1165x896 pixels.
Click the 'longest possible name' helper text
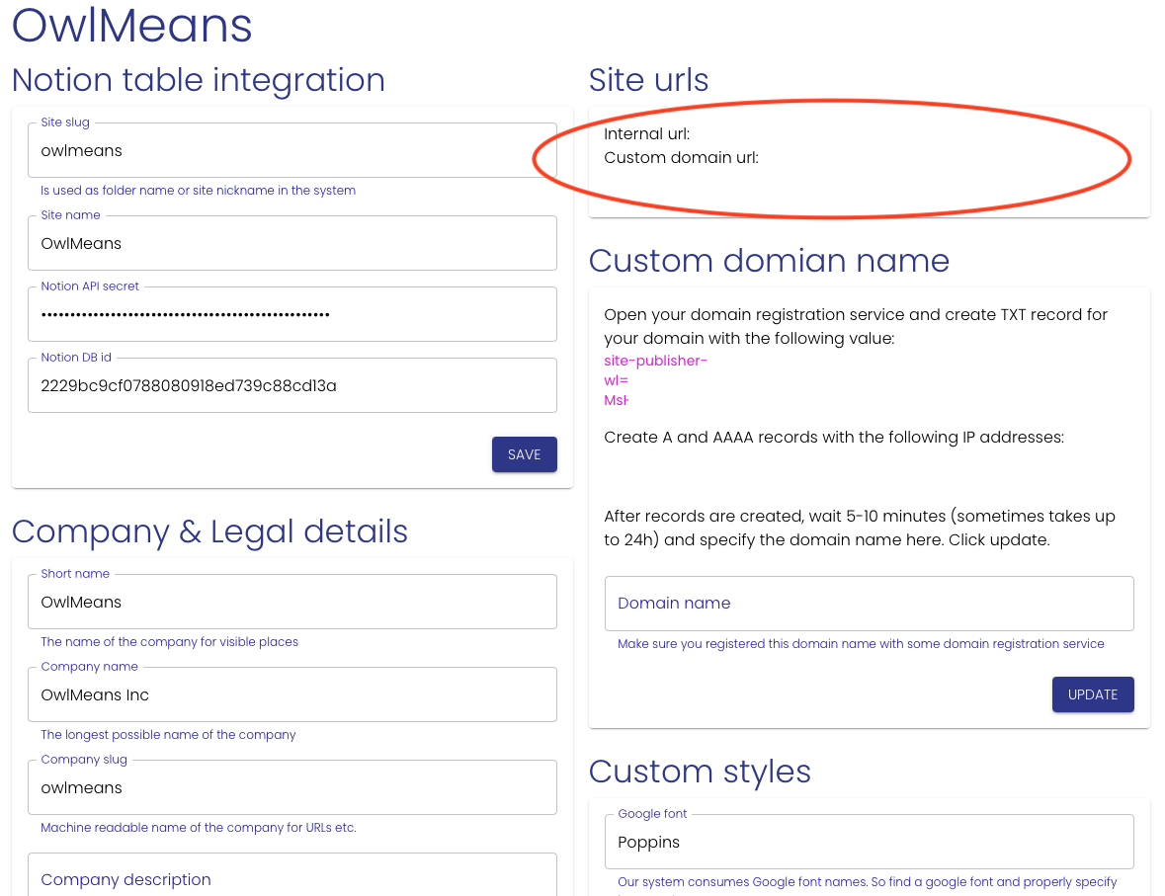coord(168,735)
